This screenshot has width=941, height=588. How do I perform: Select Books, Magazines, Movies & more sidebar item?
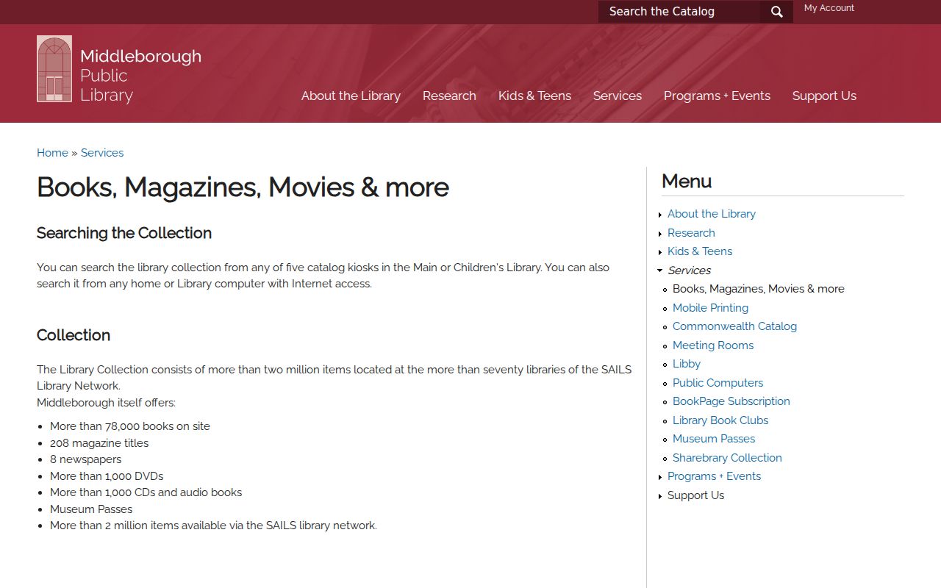click(x=758, y=289)
